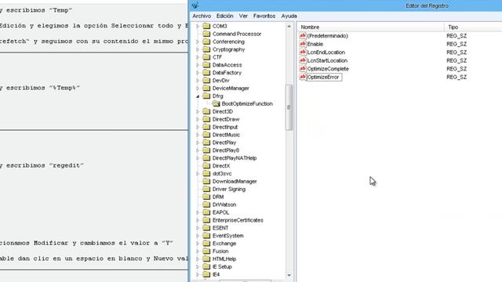
Task: Click the Nombre column header
Action: click(370, 27)
